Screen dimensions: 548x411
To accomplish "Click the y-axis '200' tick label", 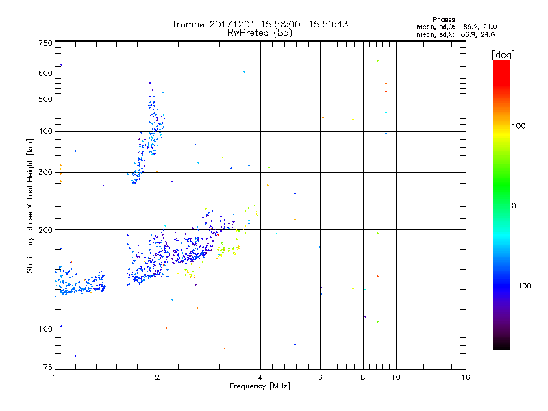I will coord(45,230).
